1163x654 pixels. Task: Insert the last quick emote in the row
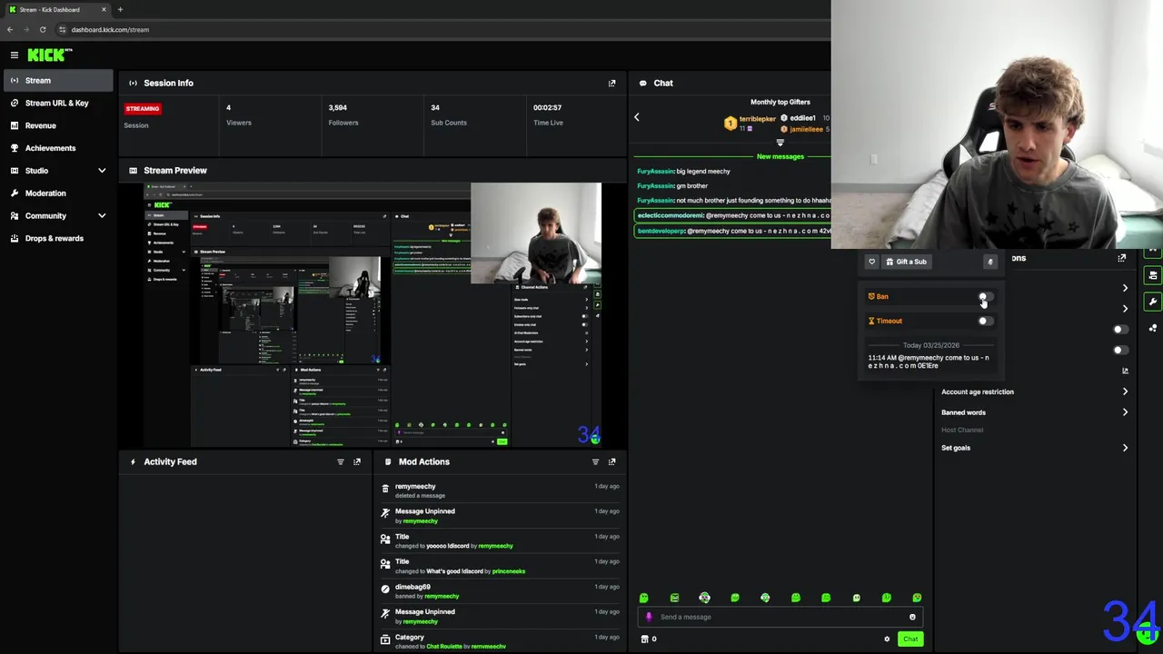click(x=917, y=598)
